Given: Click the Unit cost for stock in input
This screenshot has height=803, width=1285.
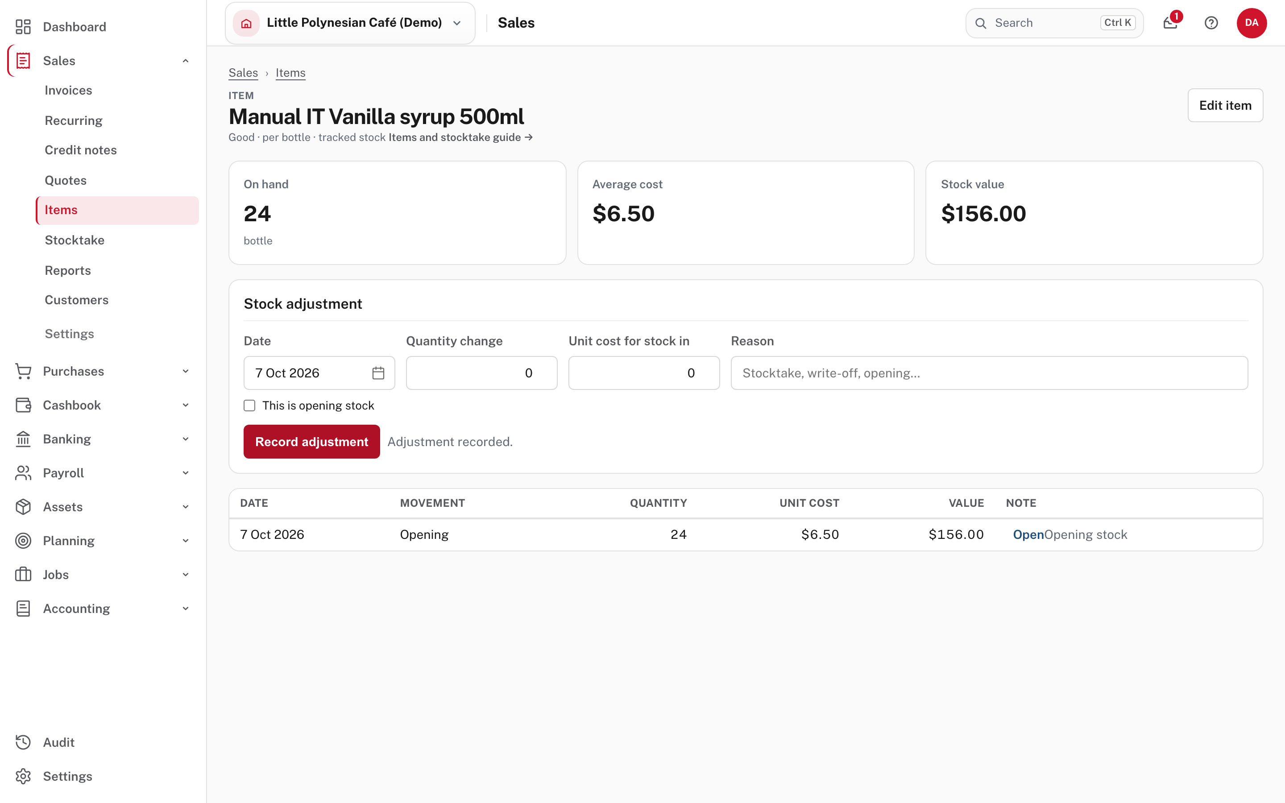Looking at the screenshot, I should (644, 373).
